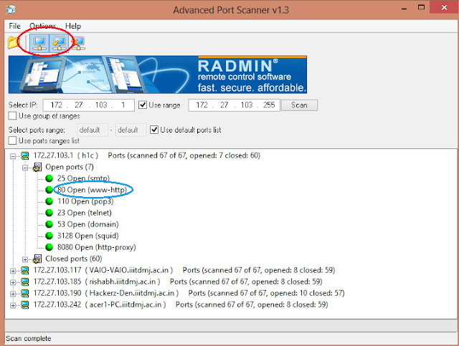The image size is (459, 346).
Task: Select the '110 Open (pop3)' row
Action: coord(85,201)
